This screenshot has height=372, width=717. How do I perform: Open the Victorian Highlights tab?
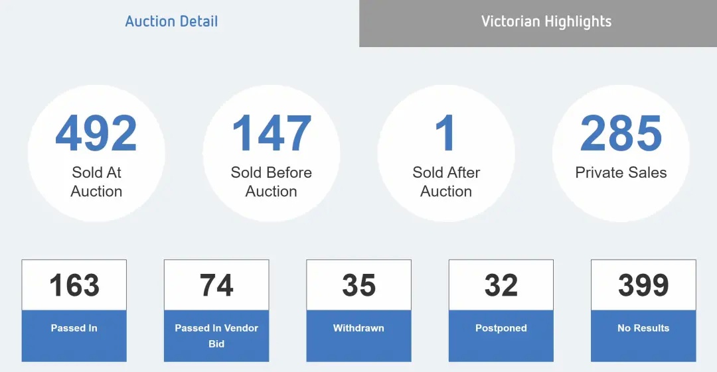[546, 21]
